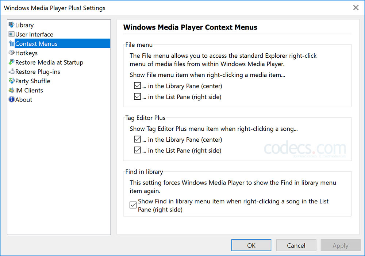Screen dimensions: 365x256
Task: Click the Hotkeys keyboard icon
Action: [11, 53]
